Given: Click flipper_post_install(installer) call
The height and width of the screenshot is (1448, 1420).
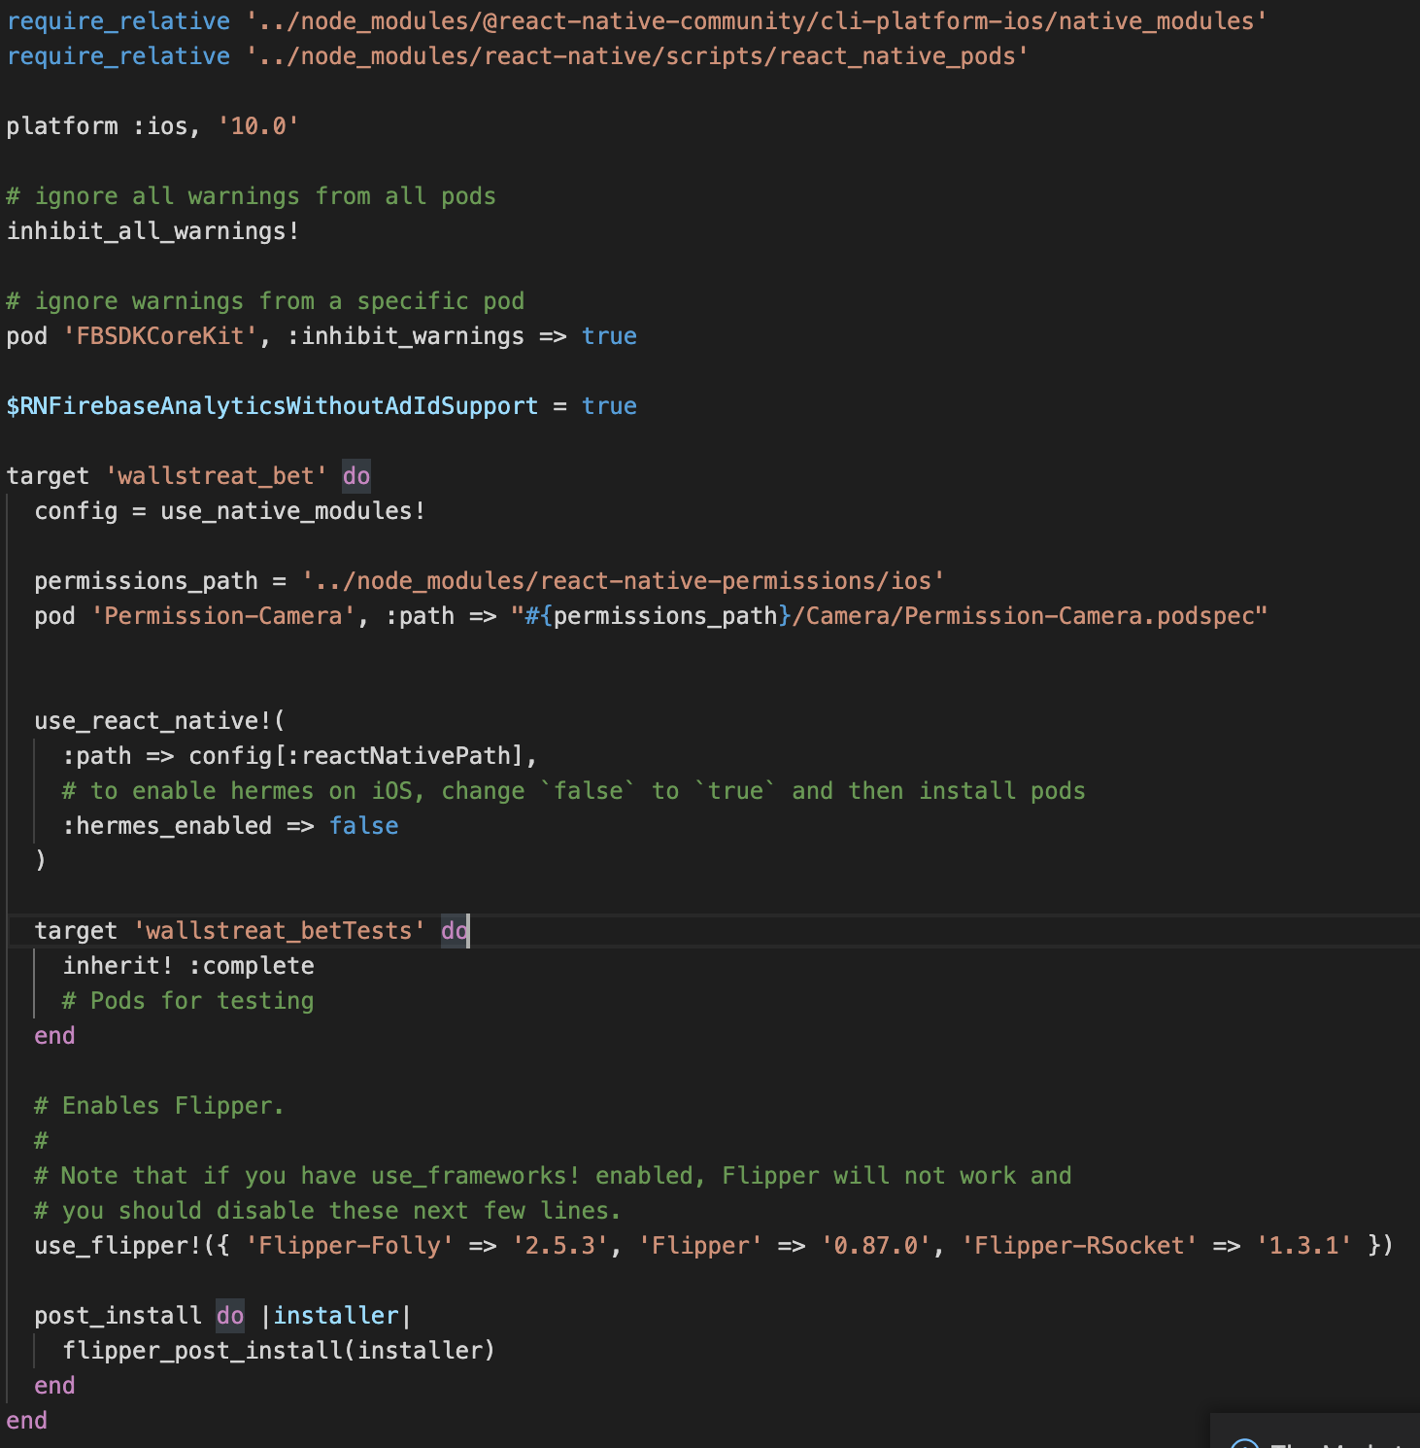Looking at the screenshot, I should (x=279, y=1351).
